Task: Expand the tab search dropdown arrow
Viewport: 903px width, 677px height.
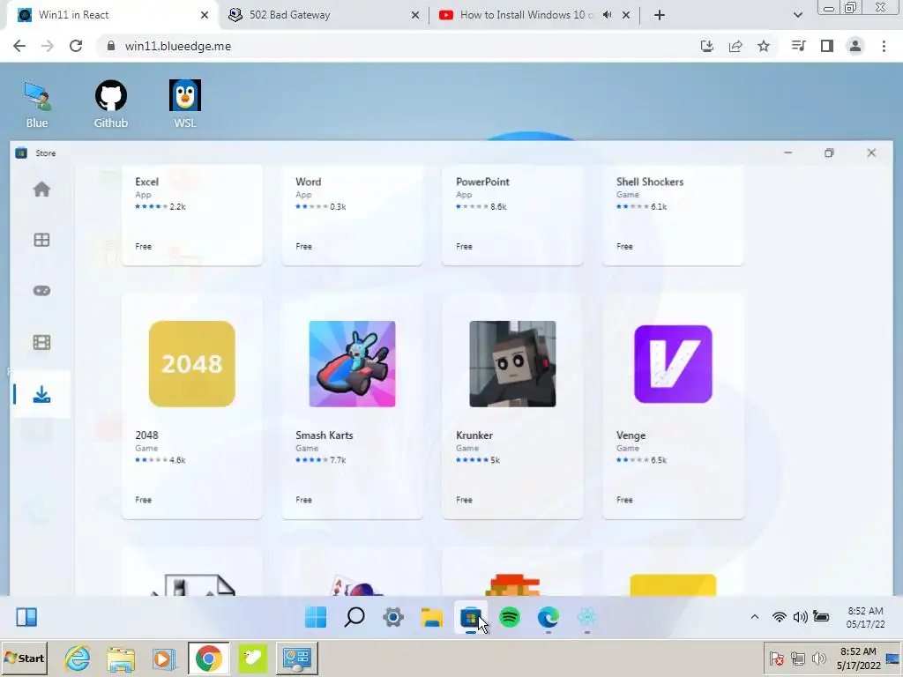Action: 797,15
